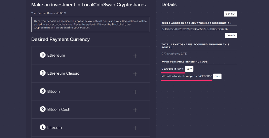This screenshot has height=138, width=269.
Task: Click the Bitcoin Cash coin icon
Action: 43,110
